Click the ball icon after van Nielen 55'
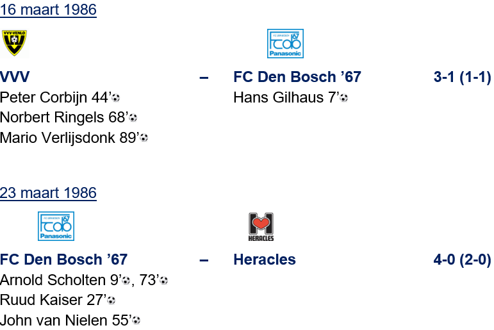 (136, 320)
